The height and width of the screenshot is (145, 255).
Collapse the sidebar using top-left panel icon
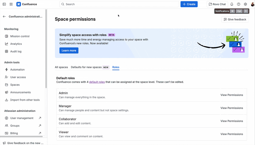coord(4,4)
